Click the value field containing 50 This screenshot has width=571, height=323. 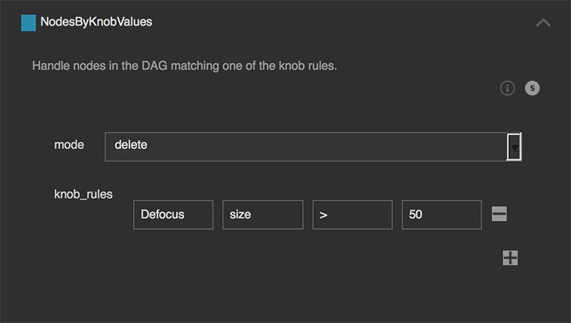(x=441, y=215)
